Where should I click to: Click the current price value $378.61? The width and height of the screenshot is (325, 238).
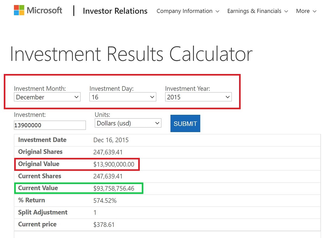click(104, 224)
